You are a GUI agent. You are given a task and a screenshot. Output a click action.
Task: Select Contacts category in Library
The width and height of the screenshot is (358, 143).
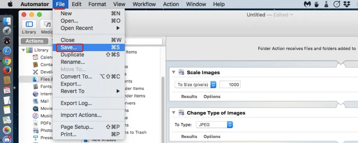point(43,65)
